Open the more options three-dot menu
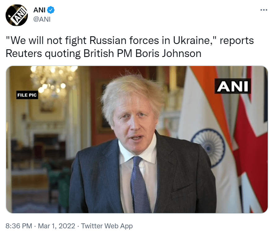 tap(263, 10)
